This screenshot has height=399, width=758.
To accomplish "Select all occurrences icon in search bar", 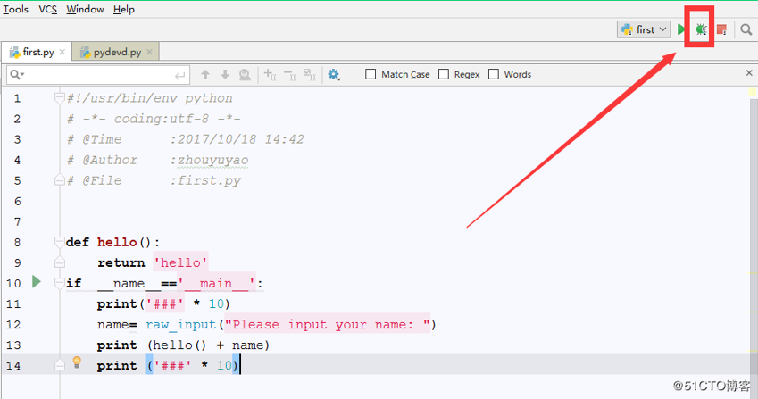I will click(x=310, y=74).
